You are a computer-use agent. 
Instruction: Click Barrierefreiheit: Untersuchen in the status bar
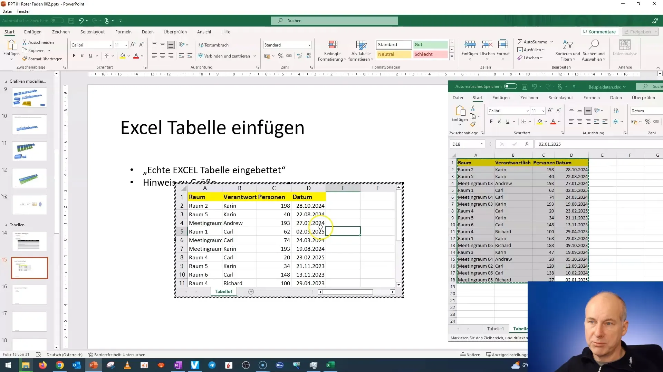coord(117,355)
